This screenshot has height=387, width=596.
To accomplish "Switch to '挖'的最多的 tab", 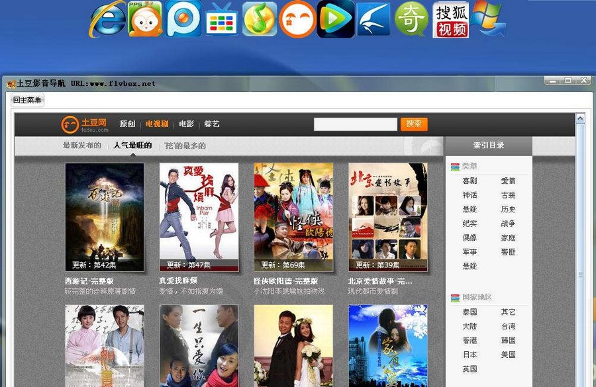I will tap(185, 146).
